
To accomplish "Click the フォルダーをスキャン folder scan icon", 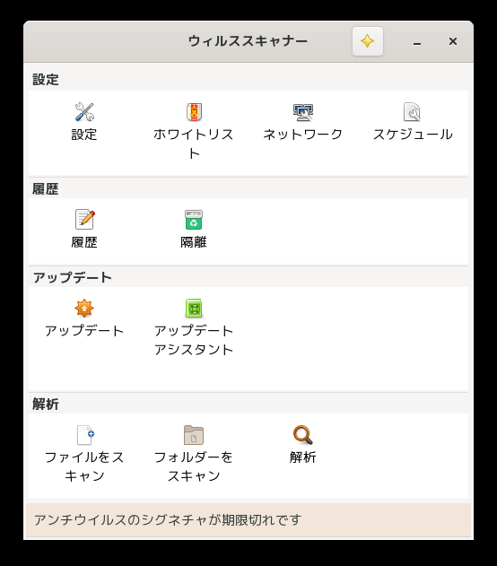I will click(194, 435).
